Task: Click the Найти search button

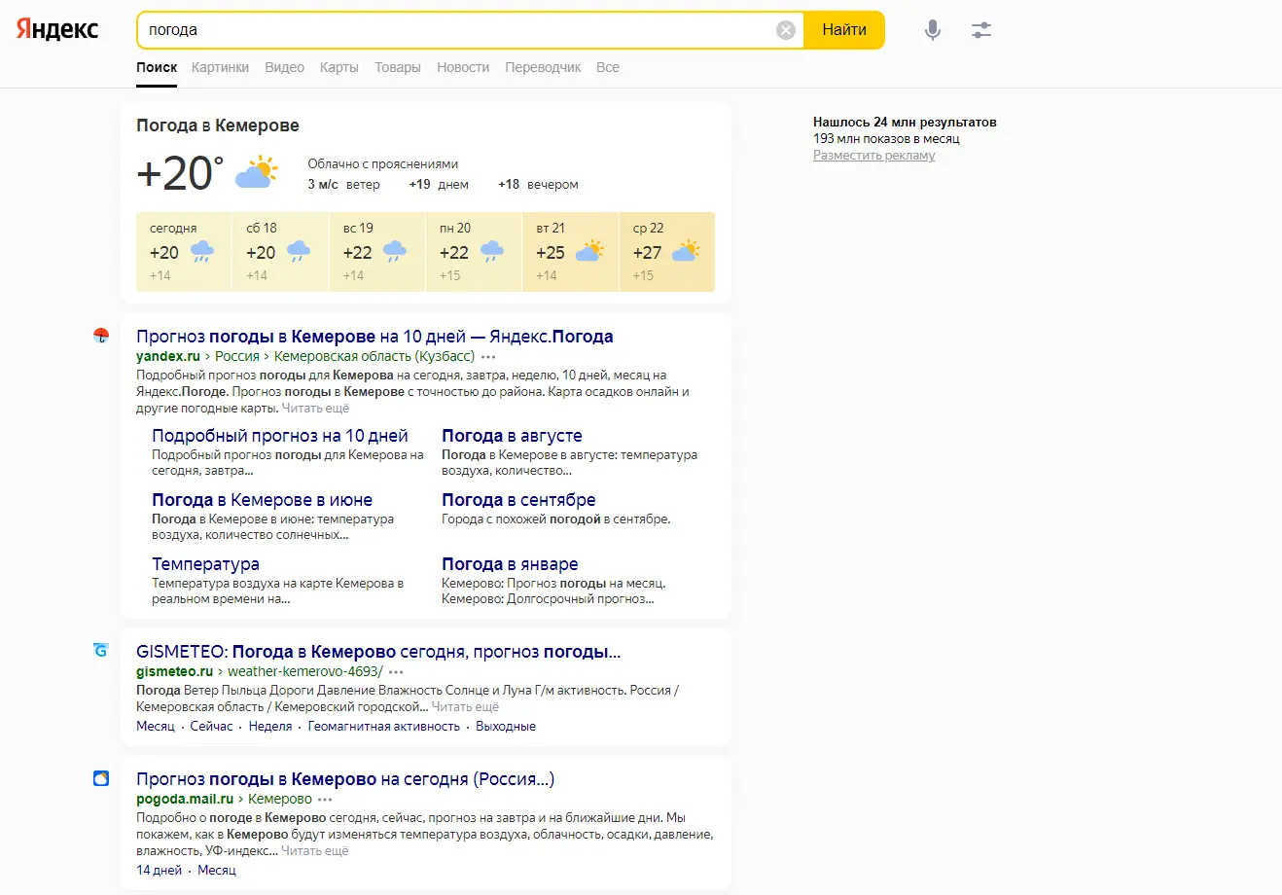Action: [x=844, y=30]
